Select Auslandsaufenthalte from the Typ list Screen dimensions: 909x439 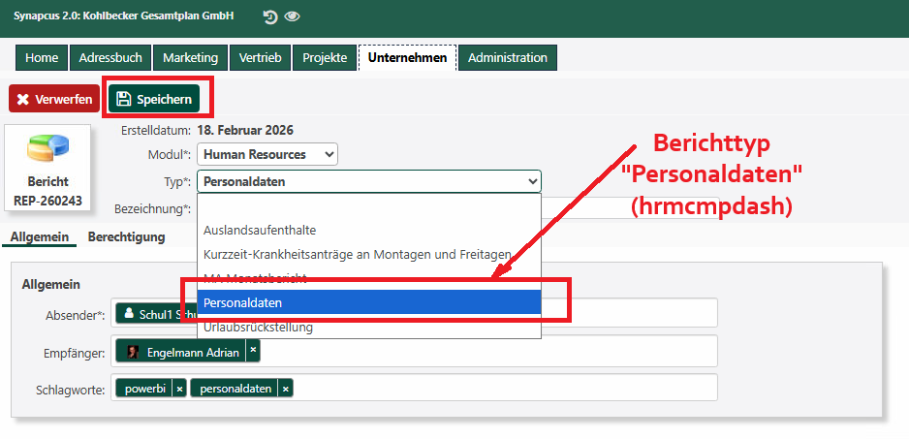(260, 230)
